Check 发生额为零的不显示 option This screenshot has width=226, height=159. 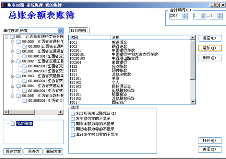coord(72,118)
